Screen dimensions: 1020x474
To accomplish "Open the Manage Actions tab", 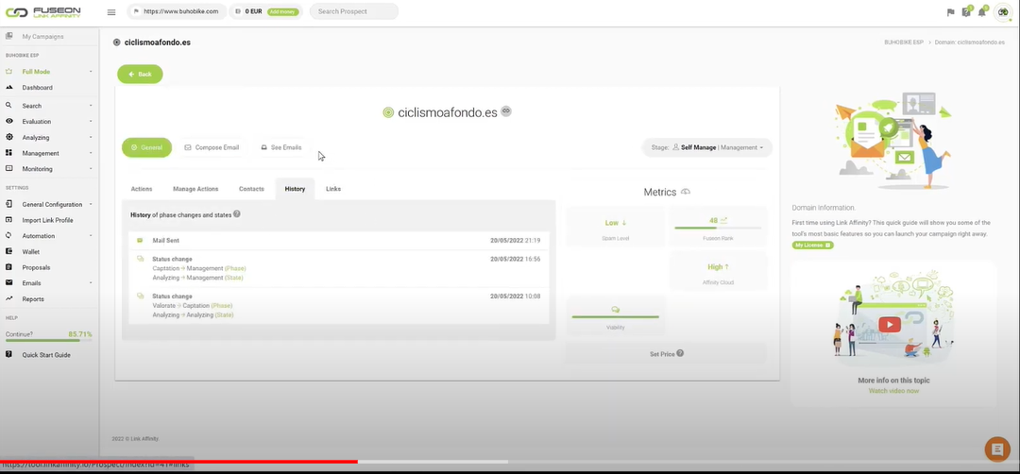I will coord(195,189).
